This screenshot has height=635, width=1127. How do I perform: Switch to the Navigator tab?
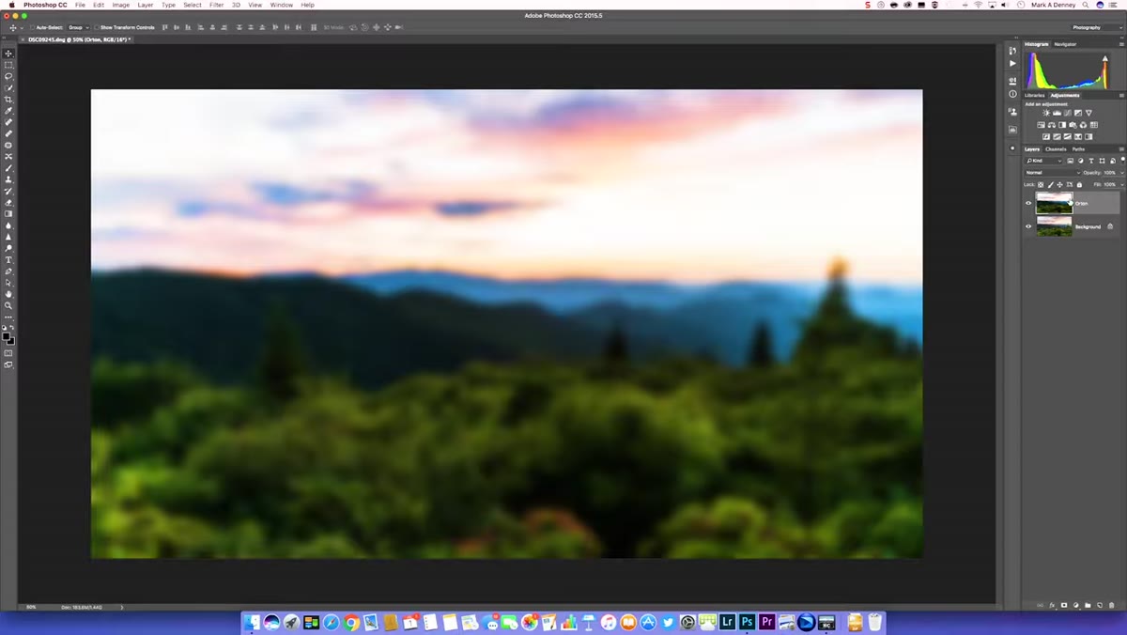click(1065, 44)
